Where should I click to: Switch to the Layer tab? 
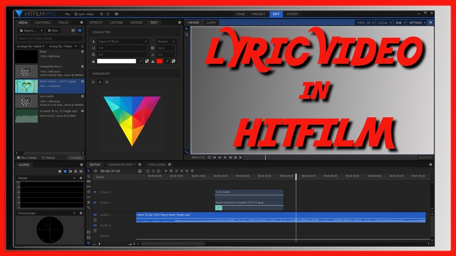pos(211,22)
